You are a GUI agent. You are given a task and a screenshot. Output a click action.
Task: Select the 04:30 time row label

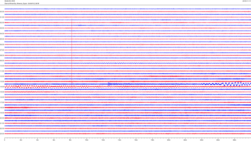2,34
